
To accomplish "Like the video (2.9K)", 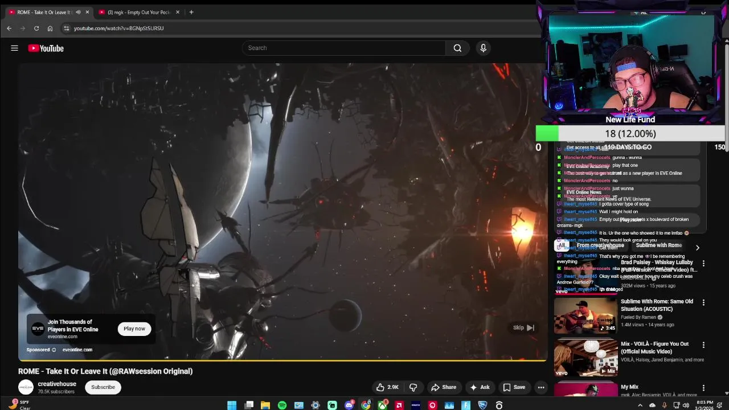I will [x=387, y=387].
